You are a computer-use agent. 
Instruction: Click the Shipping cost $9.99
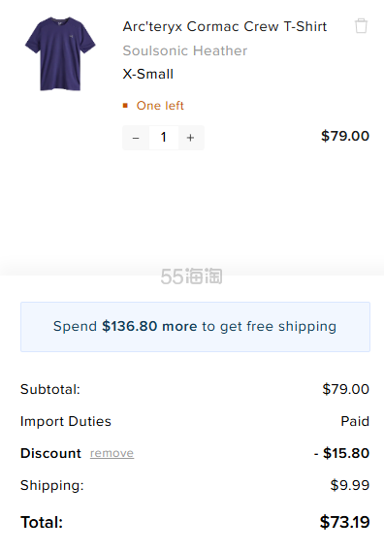click(x=350, y=485)
